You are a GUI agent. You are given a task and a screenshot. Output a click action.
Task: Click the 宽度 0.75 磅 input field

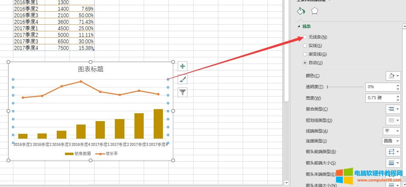[x=381, y=98]
